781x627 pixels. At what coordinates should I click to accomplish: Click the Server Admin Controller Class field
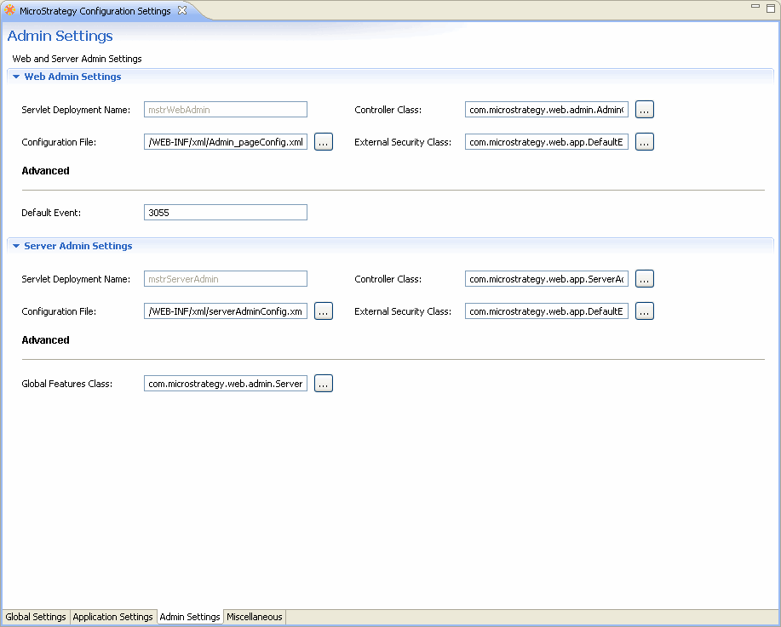coord(547,279)
